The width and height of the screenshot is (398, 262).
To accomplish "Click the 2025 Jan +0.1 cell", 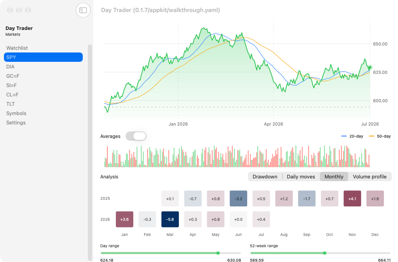I will [x=170, y=199].
